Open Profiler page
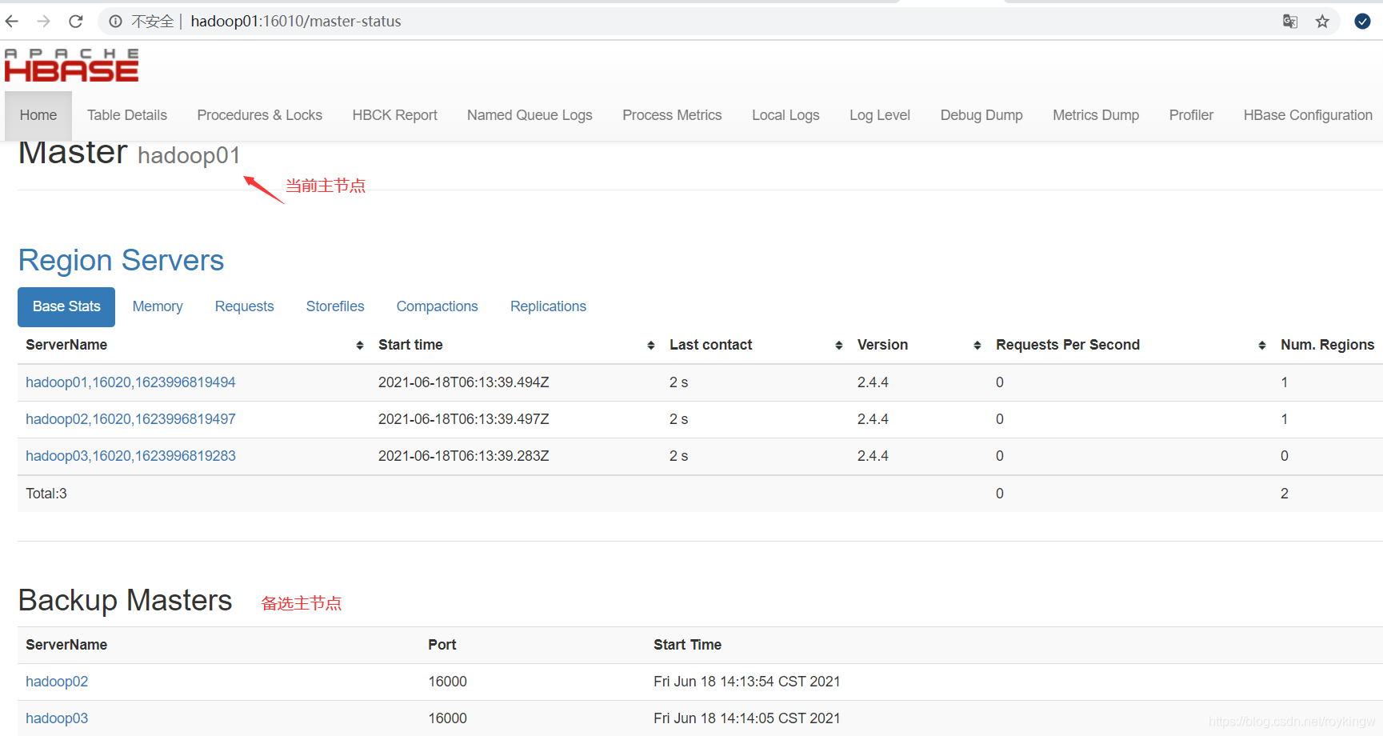 pos(1191,115)
